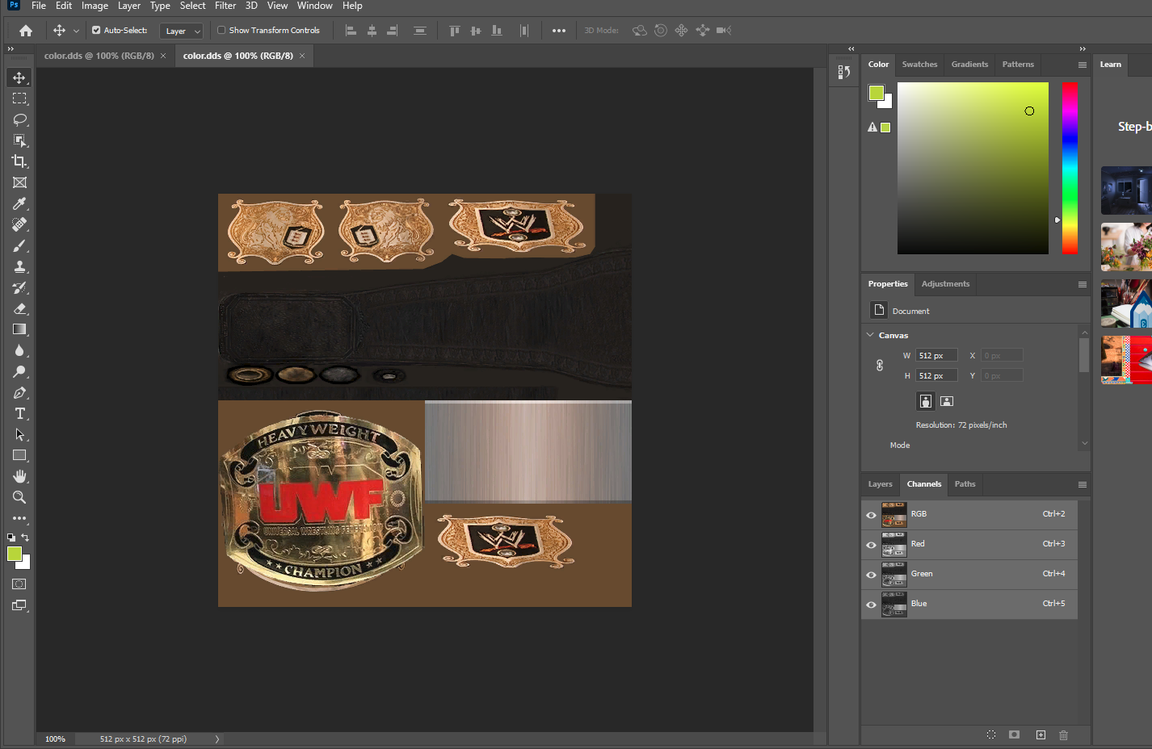The height and width of the screenshot is (749, 1152).
Task: Swap foreground and background colors
Action: click(25, 538)
